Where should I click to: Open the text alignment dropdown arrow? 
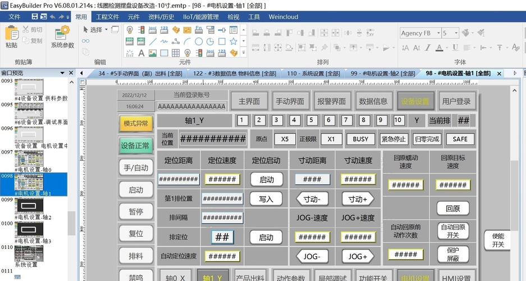(x=474, y=48)
